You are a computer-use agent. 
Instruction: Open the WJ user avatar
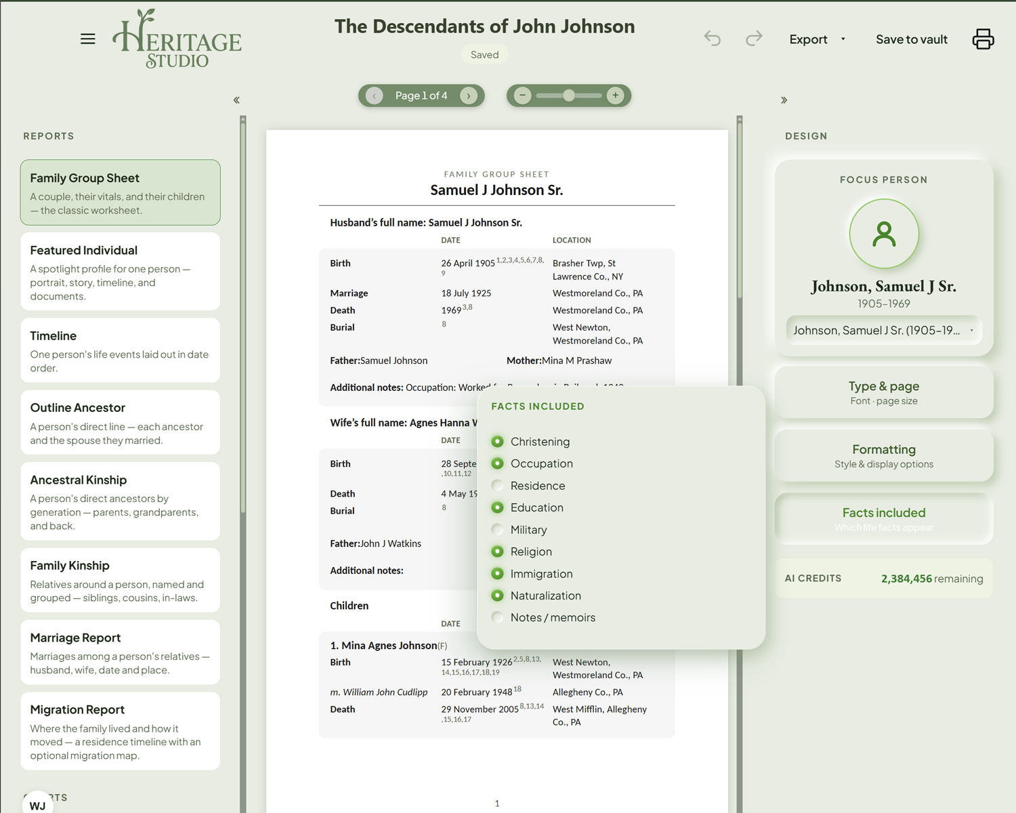37,805
